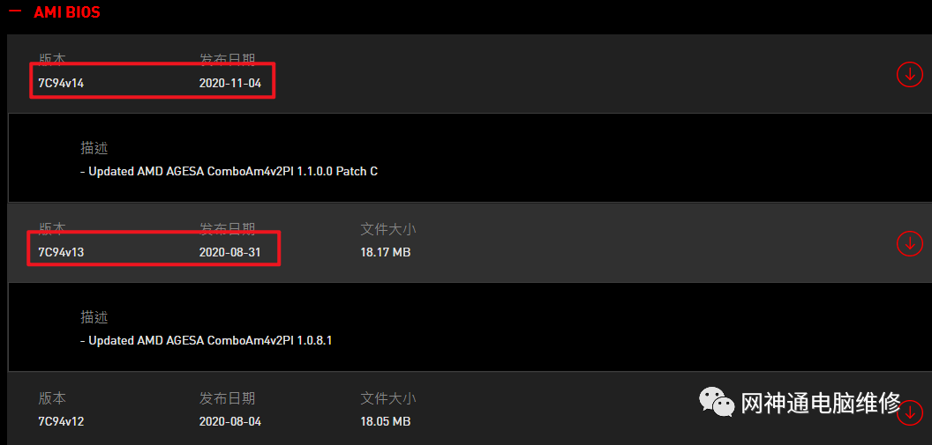Click Patch C description text
932x445 pixels.
(229, 172)
